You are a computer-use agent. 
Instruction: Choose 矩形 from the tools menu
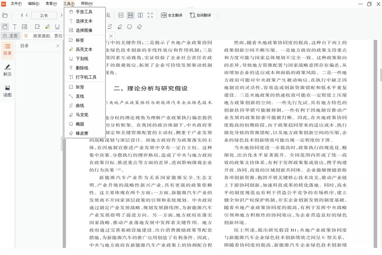click(85, 87)
